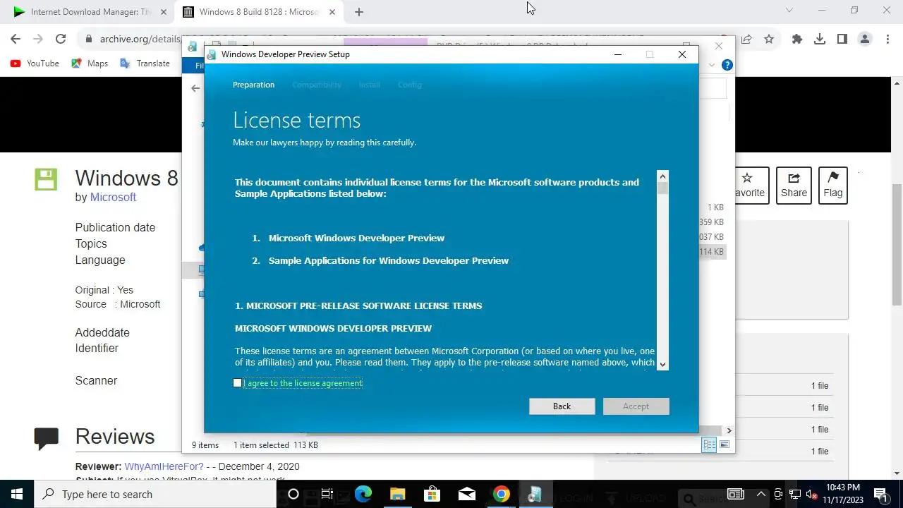This screenshot has width=903, height=508.
Task: Select the Install step tab
Action: coord(369,85)
